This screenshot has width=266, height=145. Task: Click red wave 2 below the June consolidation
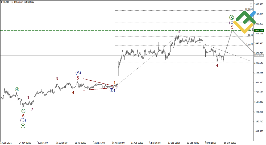(32, 110)
